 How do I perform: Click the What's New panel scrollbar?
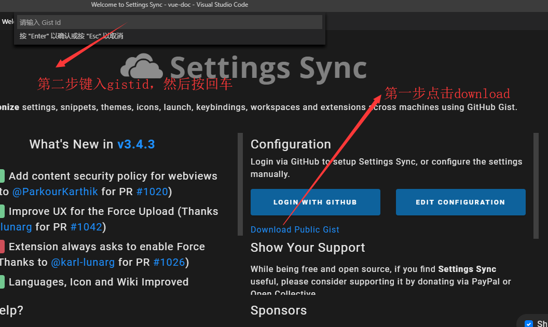[x=240, y=184]
